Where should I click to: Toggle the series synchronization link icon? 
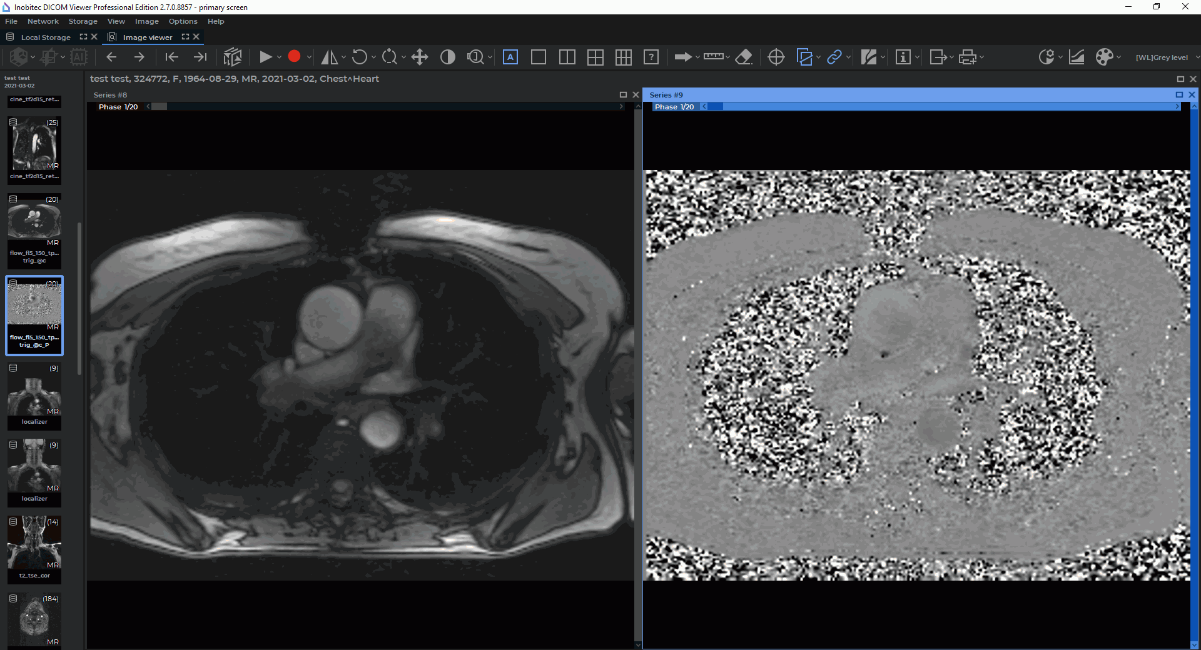834,57
